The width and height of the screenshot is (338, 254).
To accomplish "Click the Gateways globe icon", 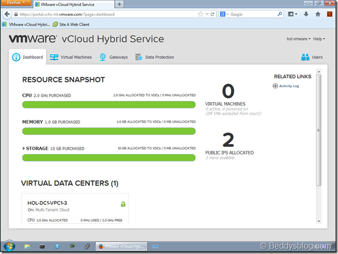I will point(103,57).
